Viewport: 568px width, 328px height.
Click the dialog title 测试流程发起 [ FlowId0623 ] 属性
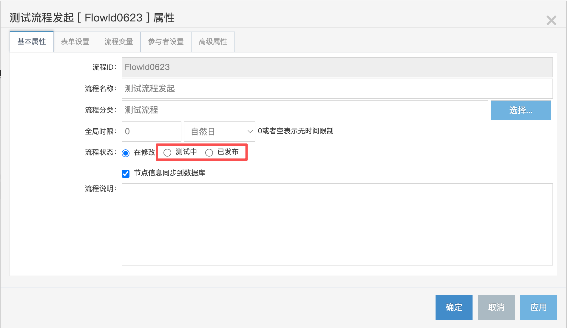click(x=92, y=18)
